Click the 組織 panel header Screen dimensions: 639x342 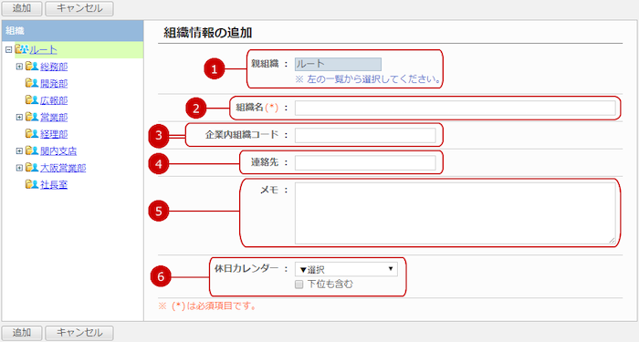[x=72, y=30]
